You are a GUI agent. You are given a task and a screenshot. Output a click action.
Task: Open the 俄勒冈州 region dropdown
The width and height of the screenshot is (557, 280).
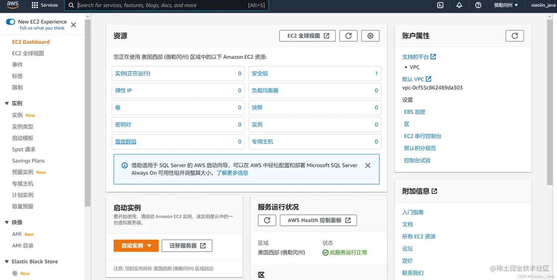point(506,5)
